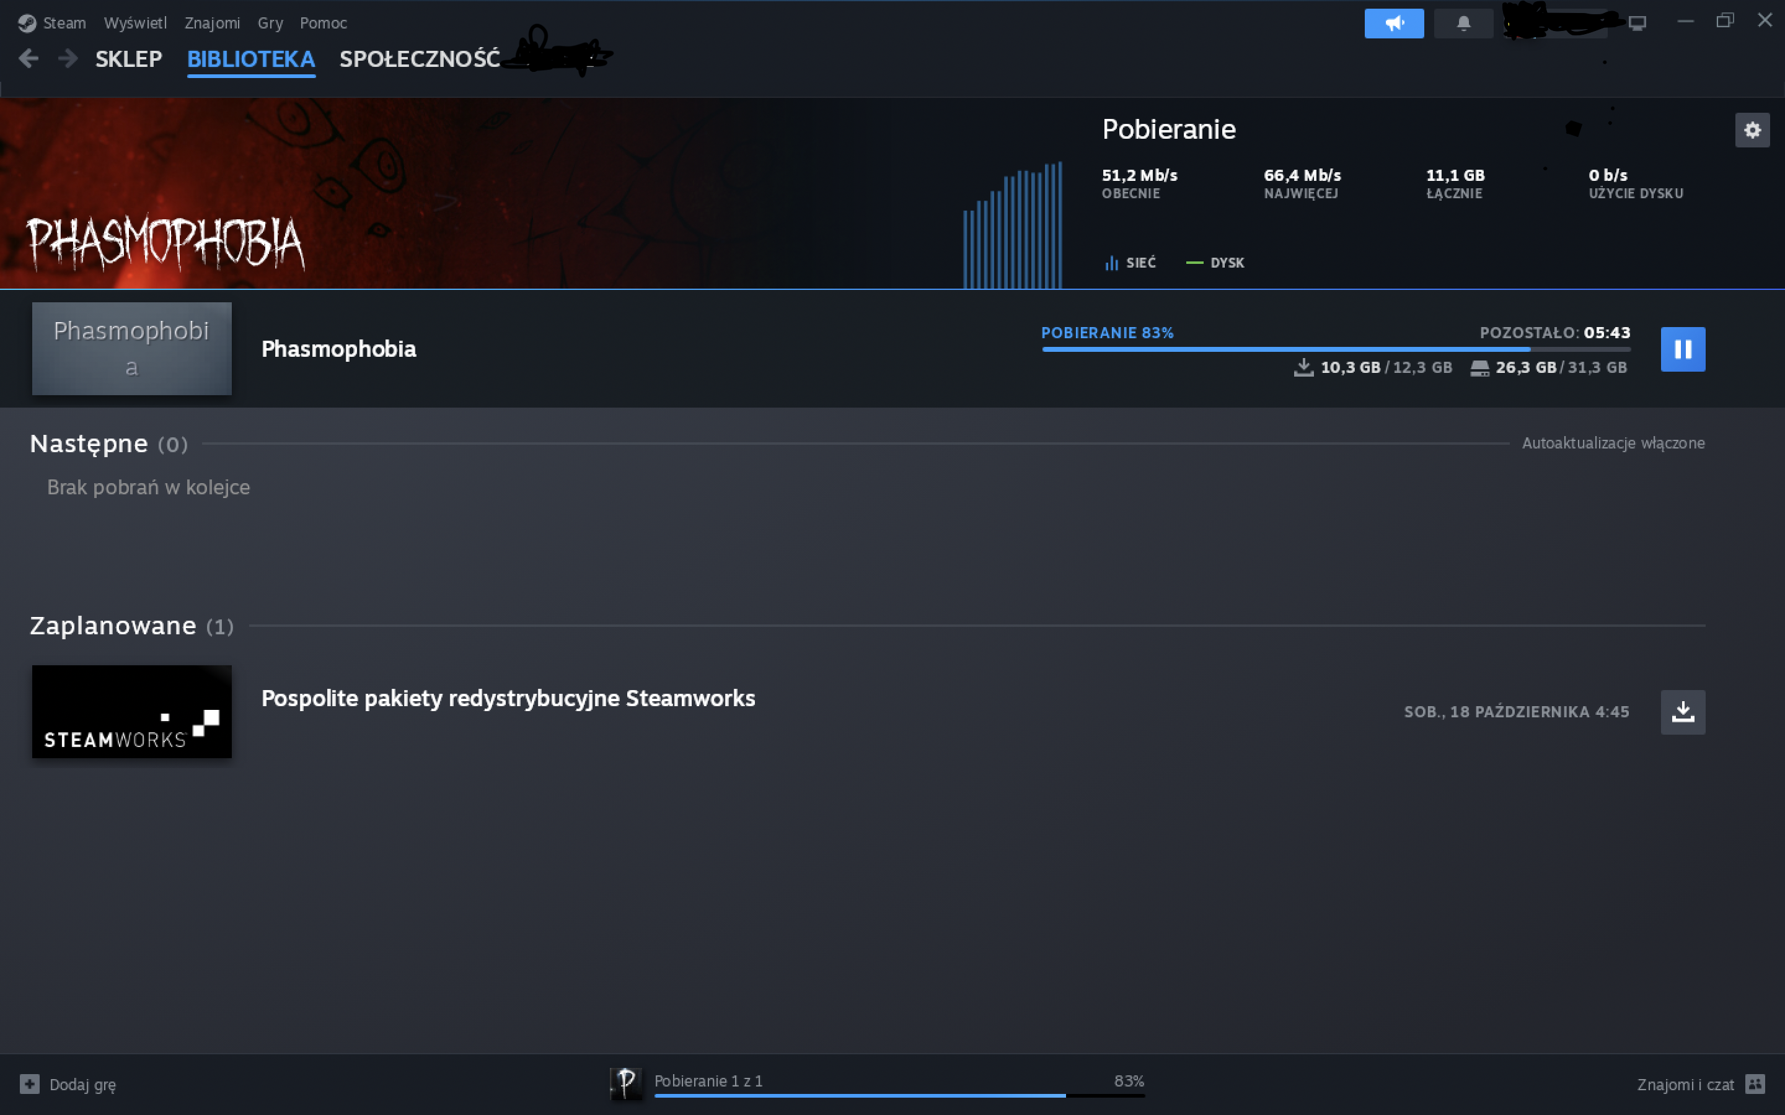This screenshot has height=1115, width=1785.
Task: Toggle the DYSK graph legend
Action: [x=1215, y=263]
